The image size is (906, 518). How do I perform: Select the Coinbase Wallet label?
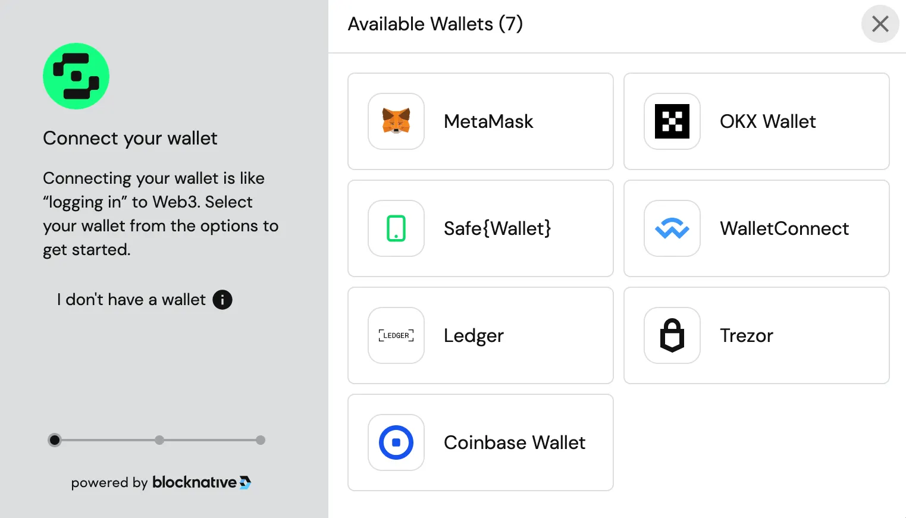point(515,442)
